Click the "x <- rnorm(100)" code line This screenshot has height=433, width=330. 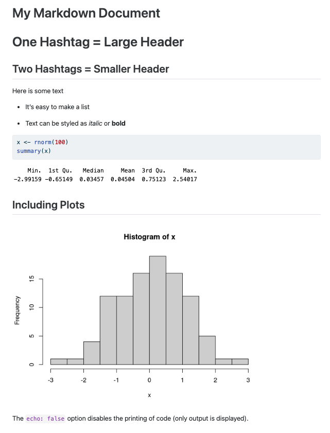point(42,142)
